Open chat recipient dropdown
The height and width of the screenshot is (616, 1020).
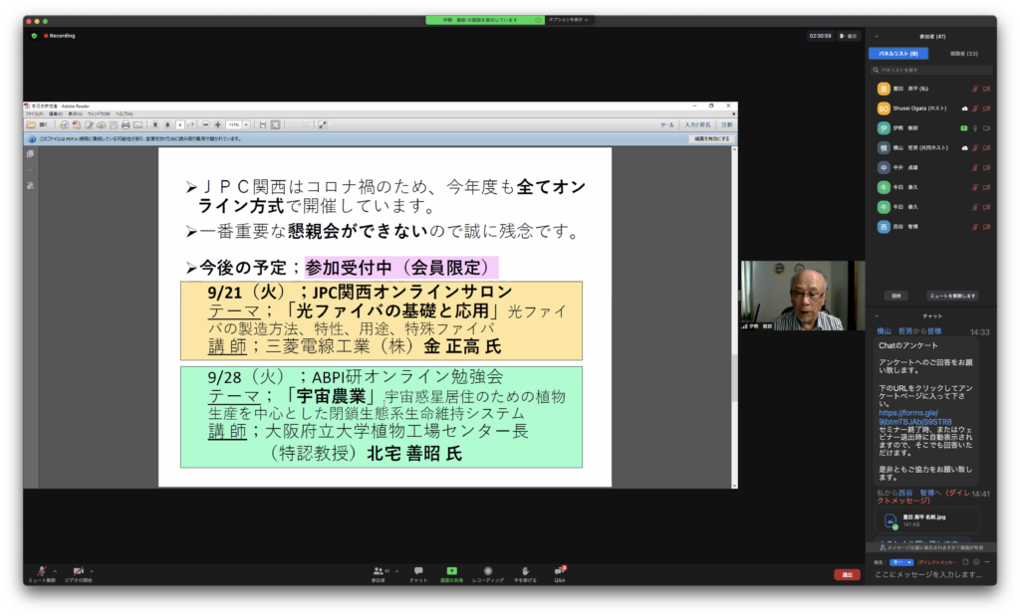(902, 562)
